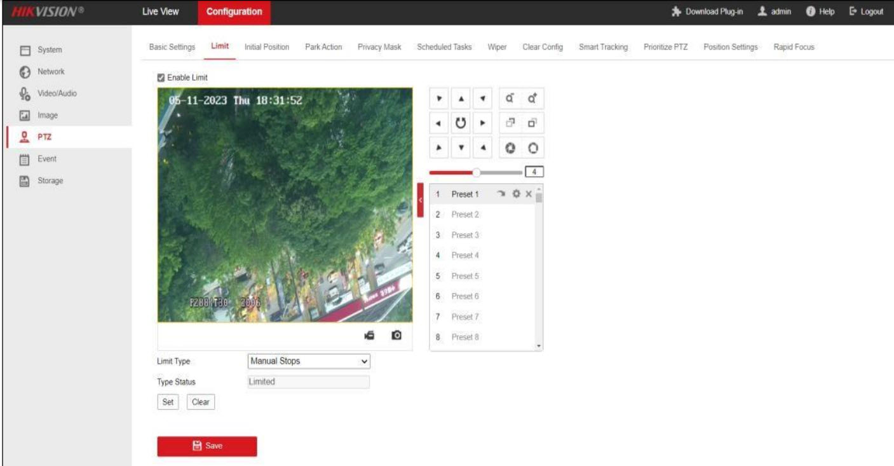Click the zoom in magnifier icon
This screenshot has width=894, height=466.
(533, 99)
